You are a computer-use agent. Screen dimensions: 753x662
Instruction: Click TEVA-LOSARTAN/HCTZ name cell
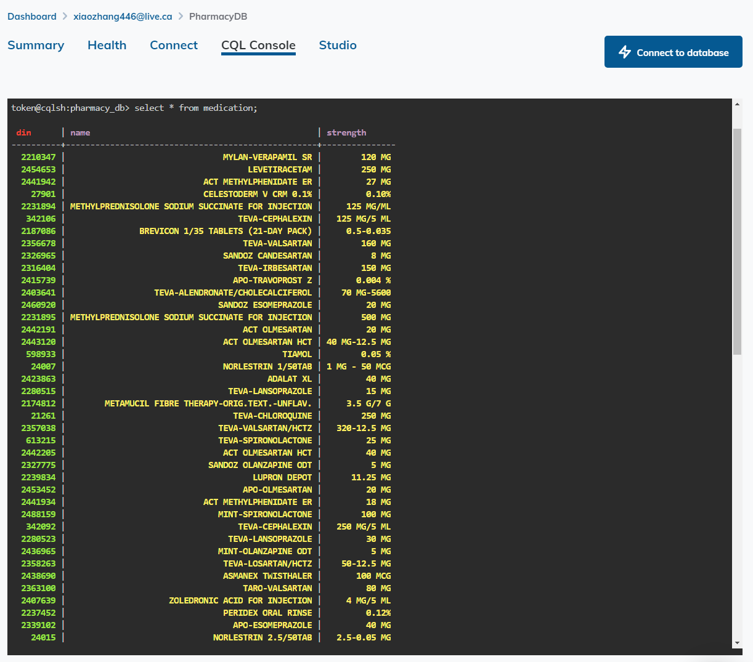coord(267,563)
